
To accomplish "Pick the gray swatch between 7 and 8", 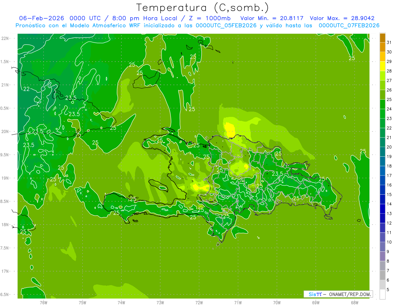I will point(382,266).
